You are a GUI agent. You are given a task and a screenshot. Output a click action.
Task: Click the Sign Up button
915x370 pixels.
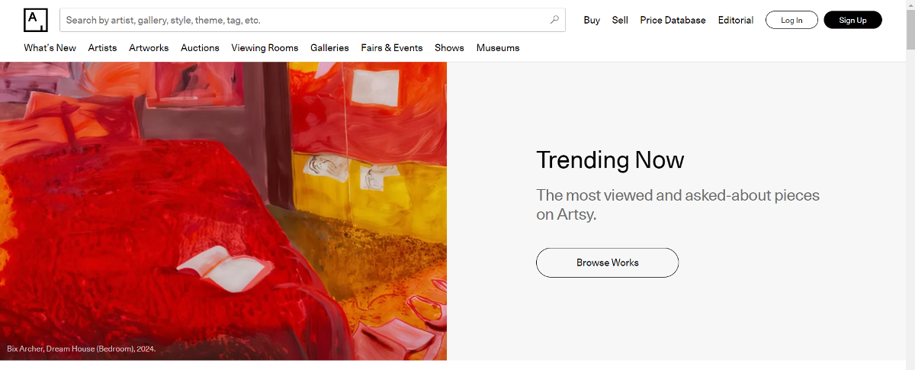tap(852, 20)
